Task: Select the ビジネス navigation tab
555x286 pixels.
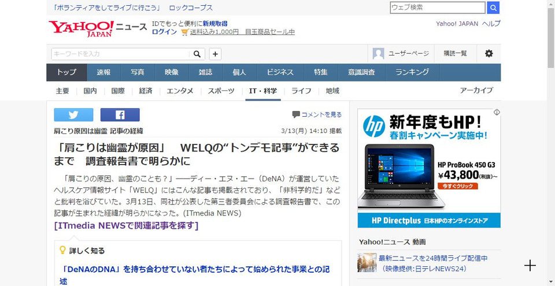Action: click(280, 72)
